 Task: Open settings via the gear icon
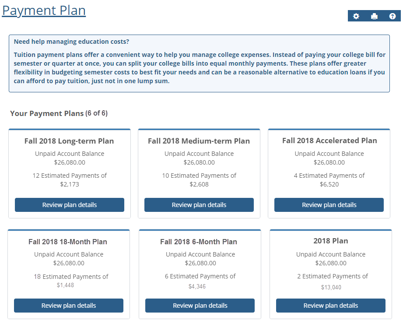356,16
